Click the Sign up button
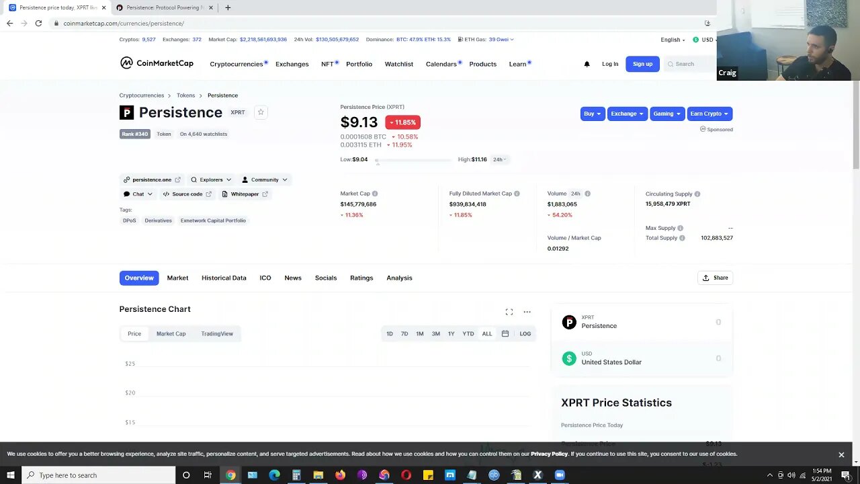This screenshot has width=860, height=484. coord(642,64)
